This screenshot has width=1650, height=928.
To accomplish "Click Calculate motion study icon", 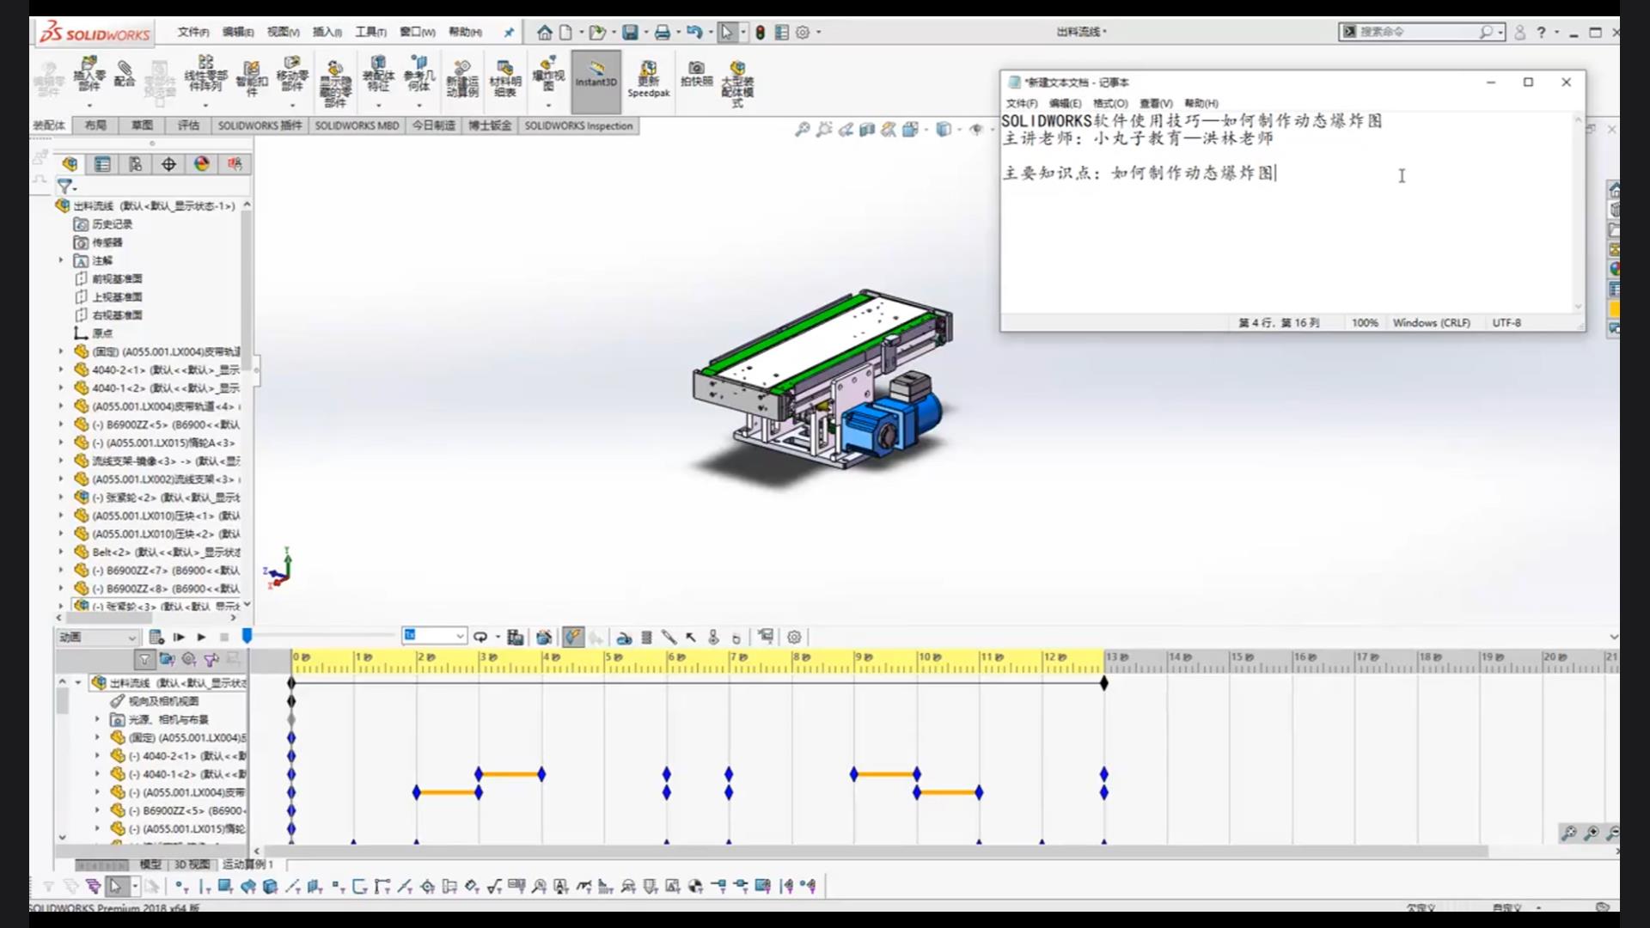I will (156, 637).
